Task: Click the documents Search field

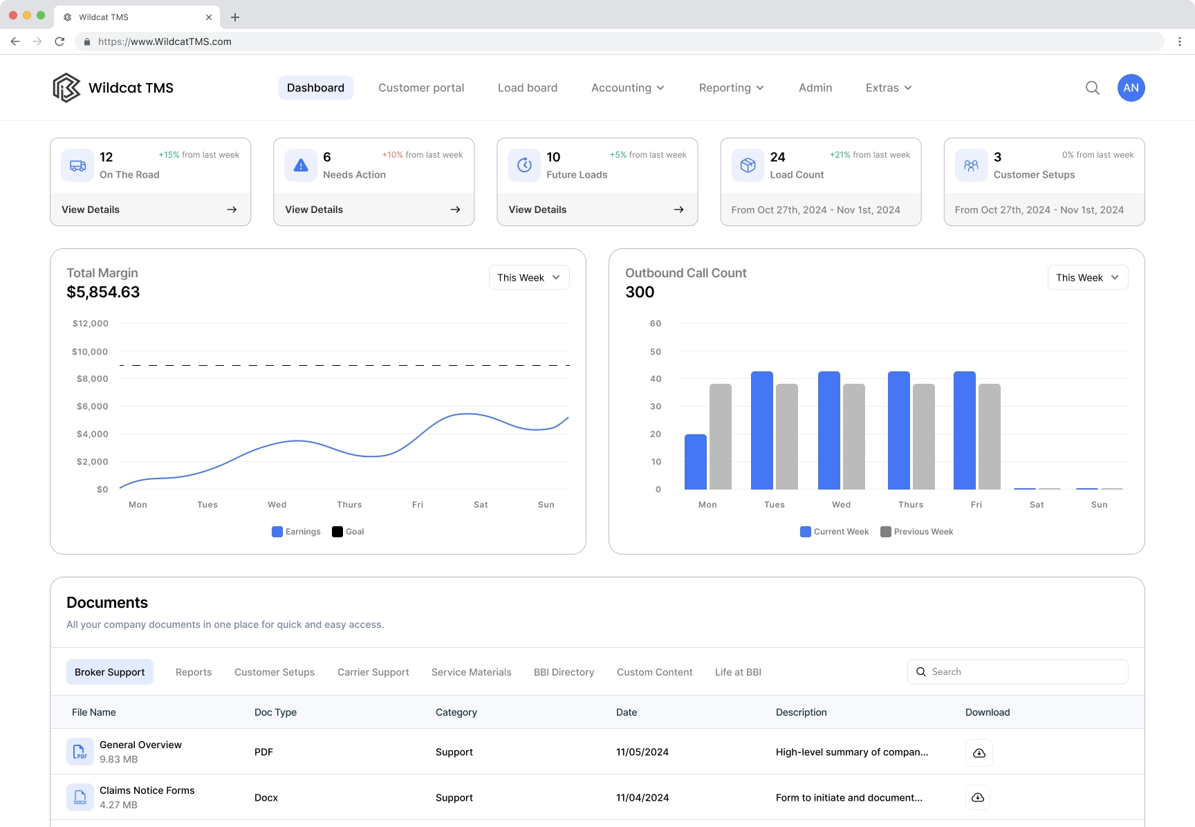Action: [x=1017, y=671]
